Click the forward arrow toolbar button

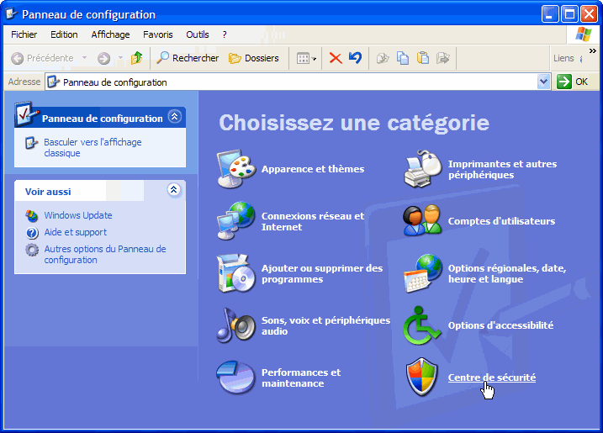coord(103,58)
